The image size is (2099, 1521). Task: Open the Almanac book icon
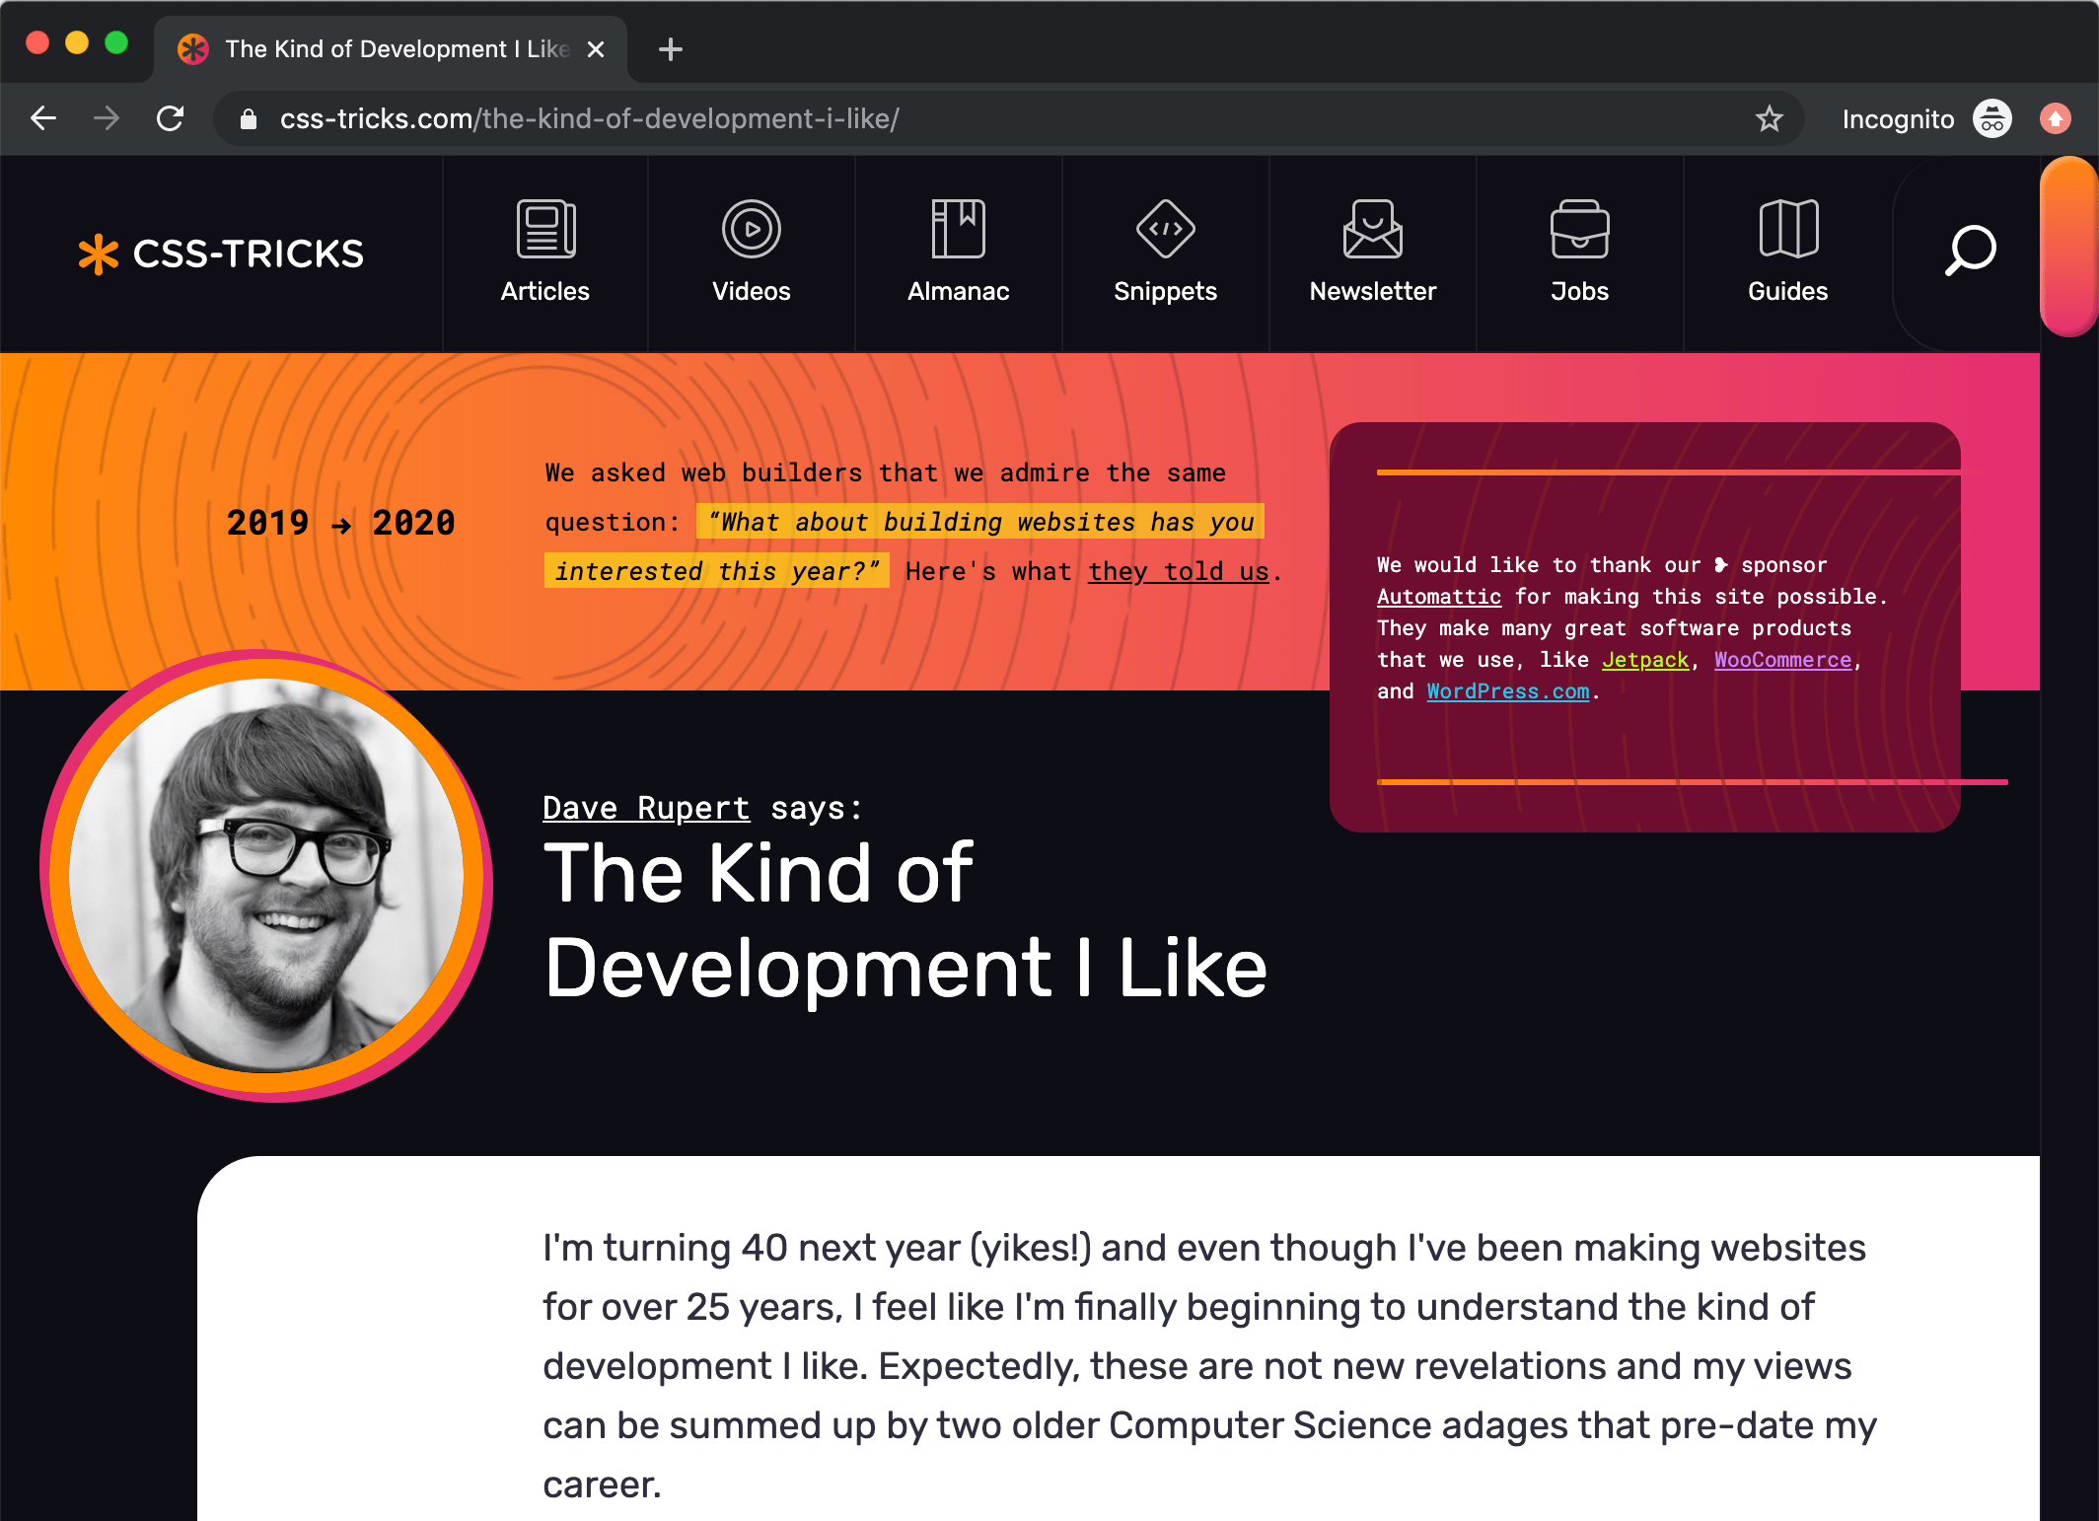point(958,229)
